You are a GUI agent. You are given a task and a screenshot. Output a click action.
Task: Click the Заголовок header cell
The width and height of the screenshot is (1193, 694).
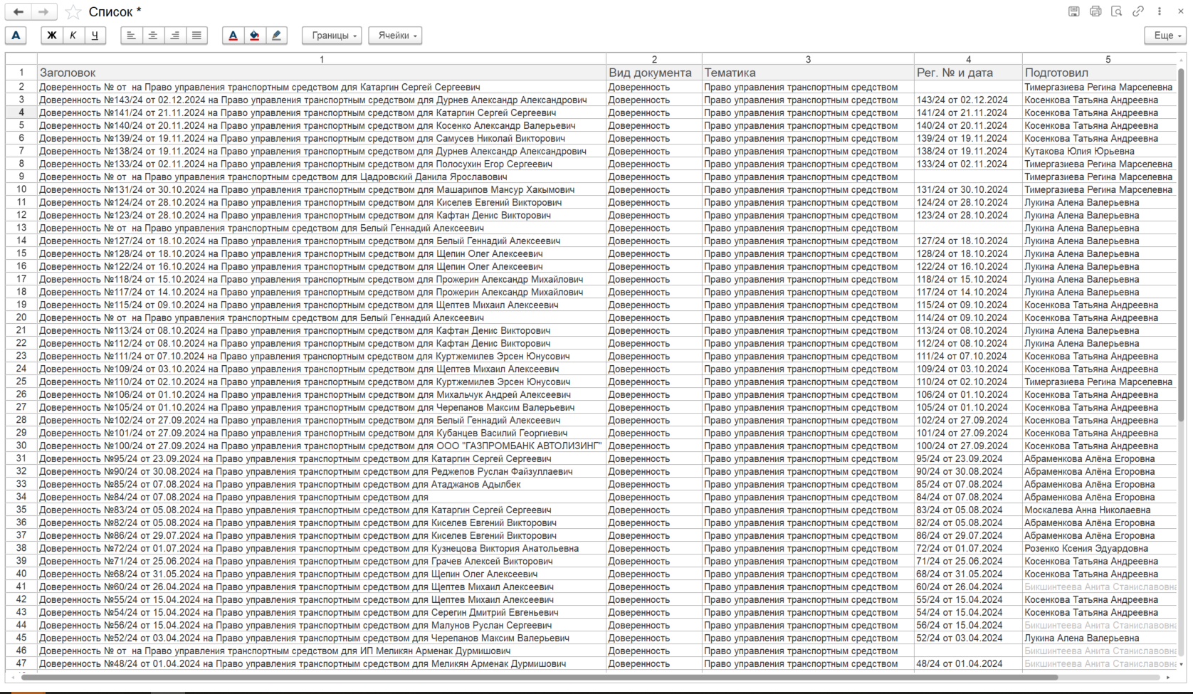pos(322,73)
